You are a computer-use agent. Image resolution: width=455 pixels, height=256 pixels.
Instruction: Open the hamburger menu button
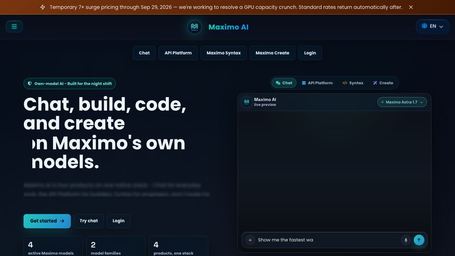(x=14, y=26)
